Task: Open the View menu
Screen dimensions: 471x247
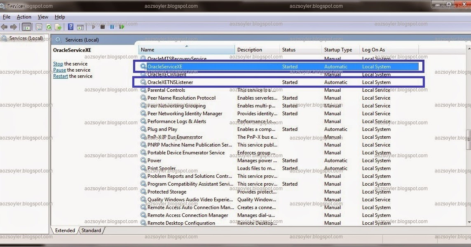Action: point(43,17)
